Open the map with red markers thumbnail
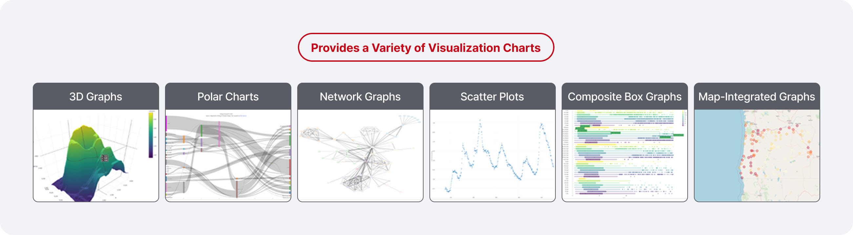The height and width of the screenshot is (235, 853). 756,156
